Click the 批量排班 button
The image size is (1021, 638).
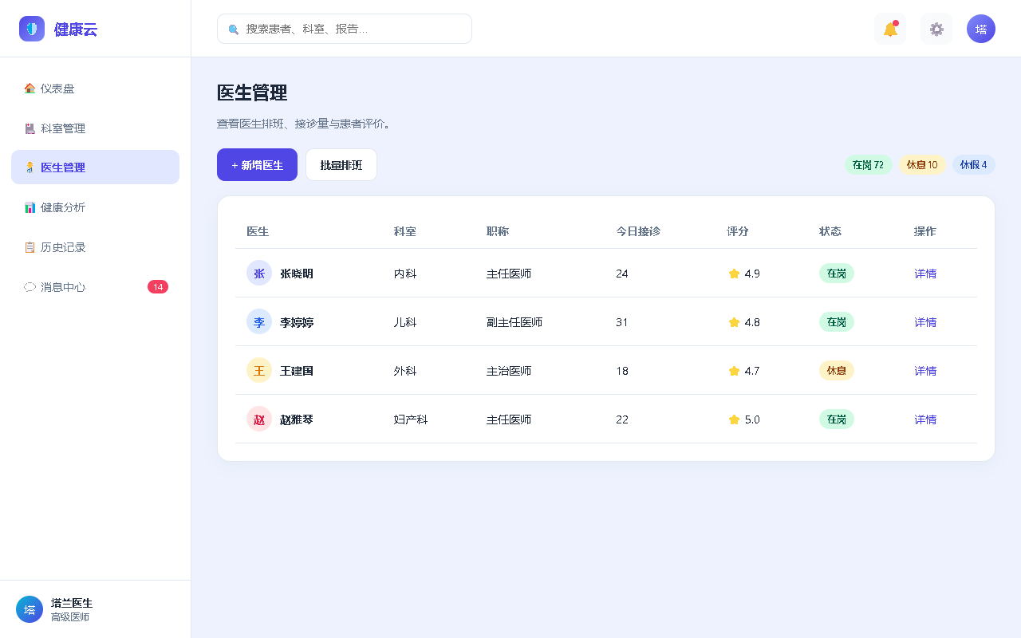coord(341,165)
